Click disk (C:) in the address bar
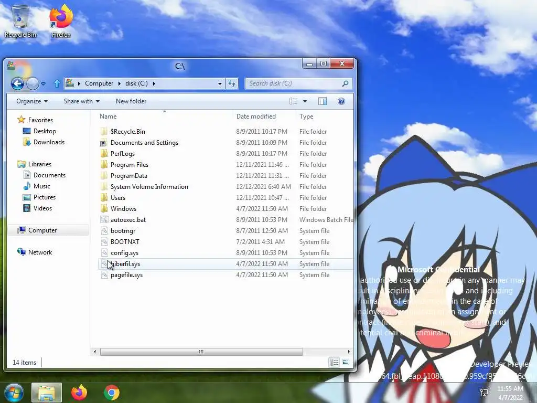Viewport: 537px width, 403px height. [x=136, y=83]
